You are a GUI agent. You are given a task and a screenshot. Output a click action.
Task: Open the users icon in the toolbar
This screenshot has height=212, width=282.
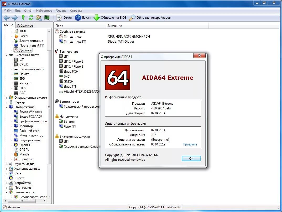click(39, 18)
